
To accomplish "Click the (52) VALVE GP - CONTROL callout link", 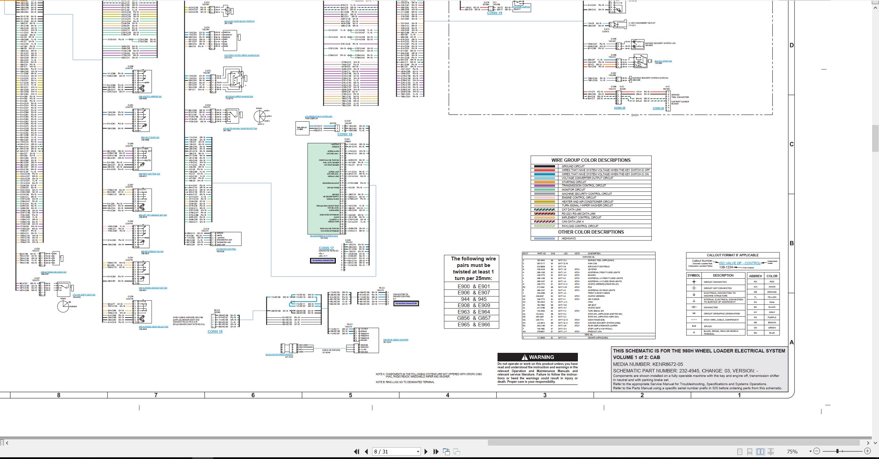I will [740, 263].
